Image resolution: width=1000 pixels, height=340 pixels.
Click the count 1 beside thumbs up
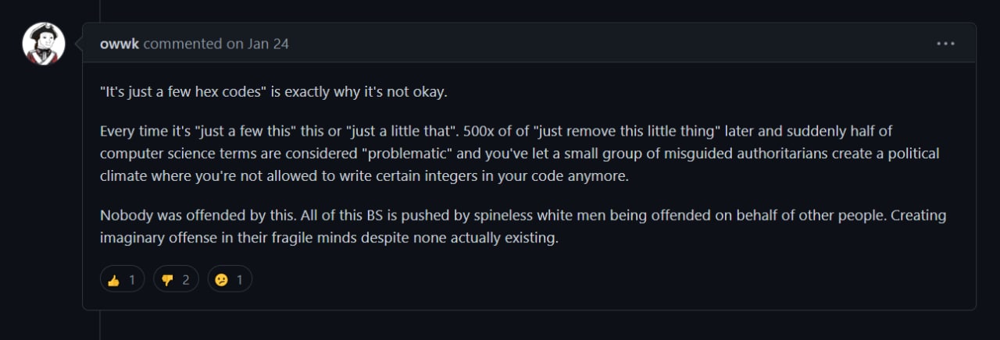point(132,279)
